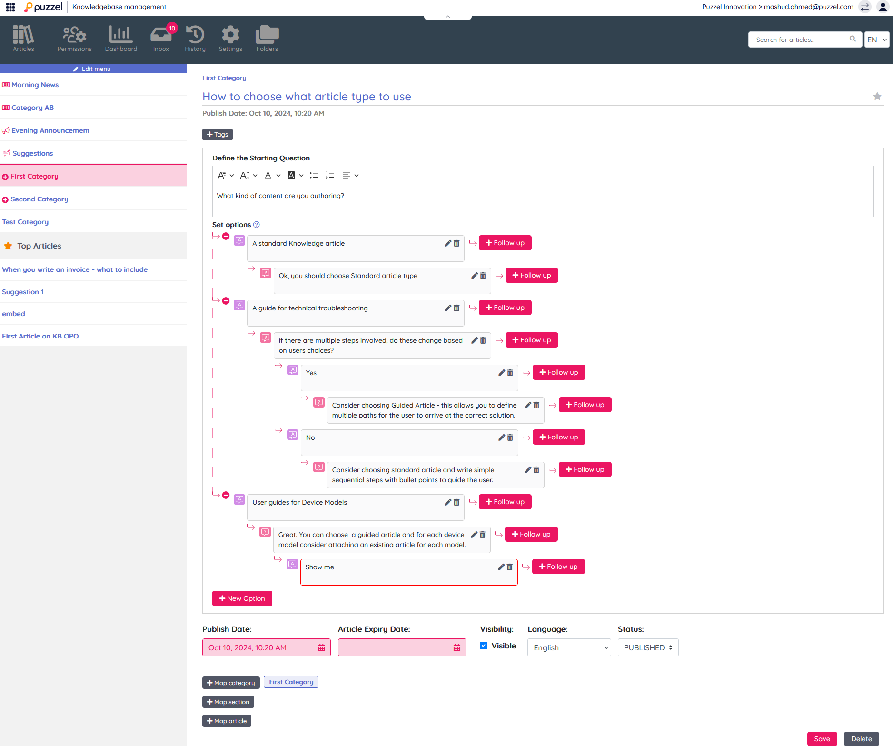Edit the 'User guides for Device Models' option
Viewport: 893px width, 746px height.
point(448,502)
